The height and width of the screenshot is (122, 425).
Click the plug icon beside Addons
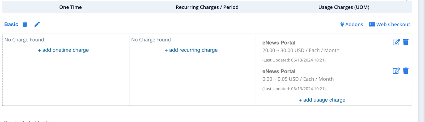point(342,25)
